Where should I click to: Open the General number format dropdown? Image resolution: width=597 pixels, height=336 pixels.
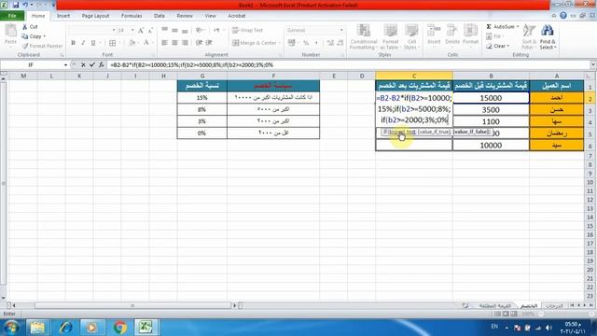click(x=341, y=30)
